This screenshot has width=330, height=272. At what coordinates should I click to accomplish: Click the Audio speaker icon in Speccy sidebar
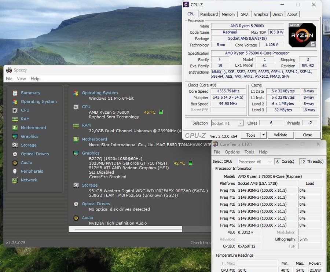15,163
